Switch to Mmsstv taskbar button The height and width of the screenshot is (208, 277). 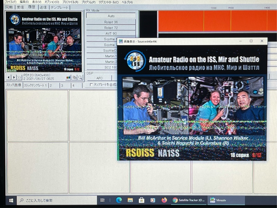coord(226,200)
